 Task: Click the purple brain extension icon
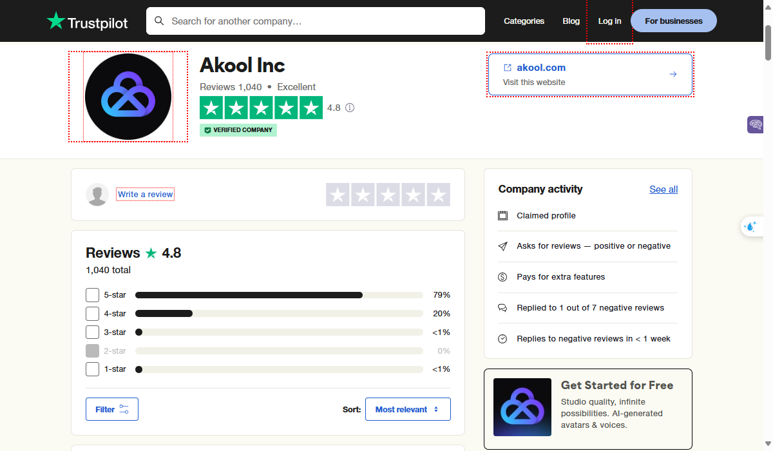point(755,124)
